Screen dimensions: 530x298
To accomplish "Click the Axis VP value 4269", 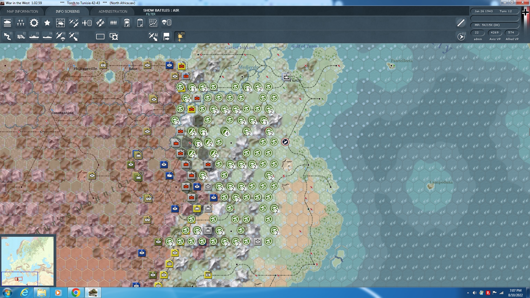I will point(495,33).
